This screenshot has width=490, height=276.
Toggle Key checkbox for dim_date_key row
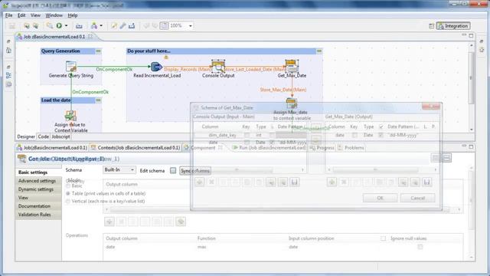coord(247,135)
